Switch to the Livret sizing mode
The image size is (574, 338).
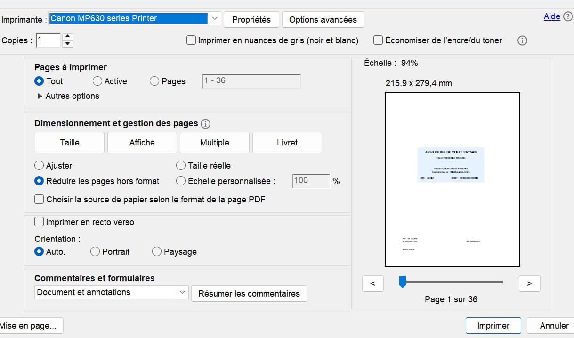[x=287, y=143]
